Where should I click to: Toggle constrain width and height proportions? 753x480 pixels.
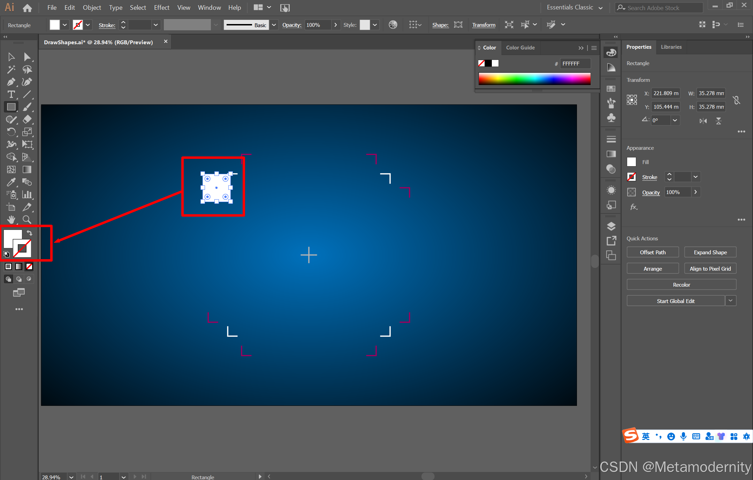pos(736,100)
